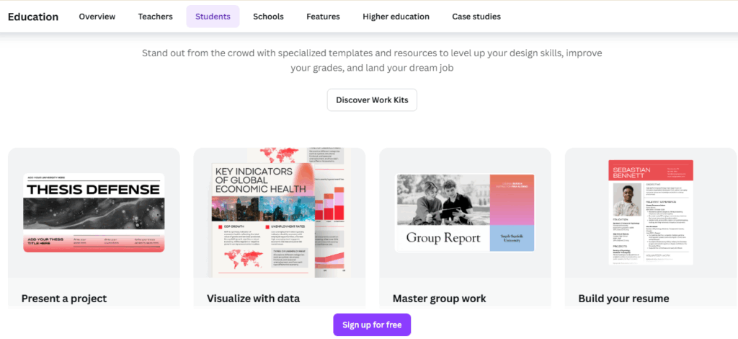Click the Master group work card title

point(439,299)
